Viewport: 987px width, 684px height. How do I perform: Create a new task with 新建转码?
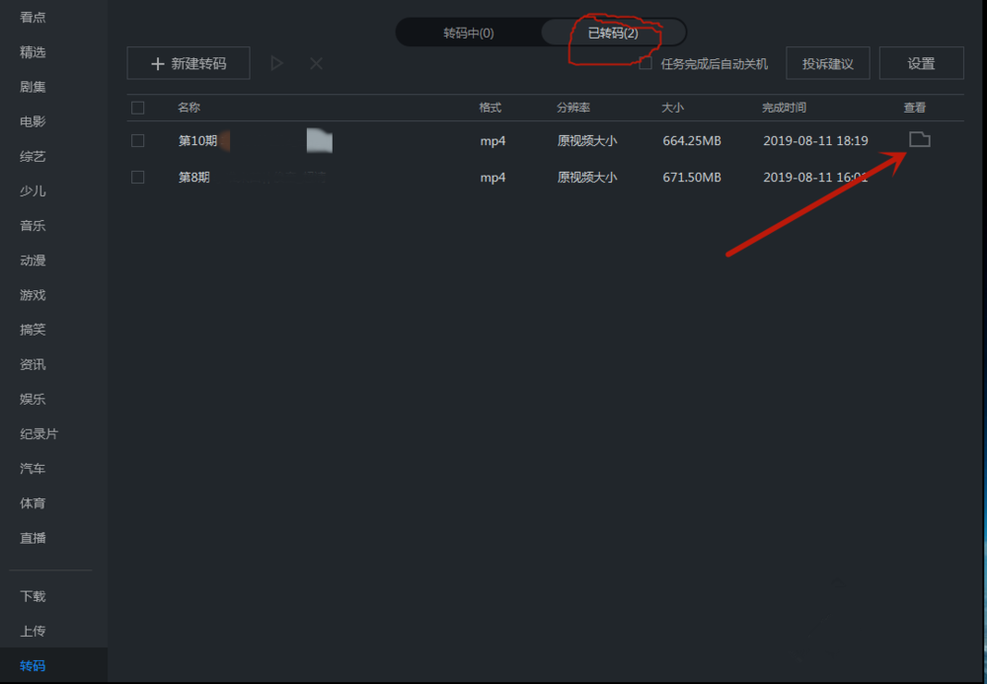pyautogui.click(x=189, y=63)
